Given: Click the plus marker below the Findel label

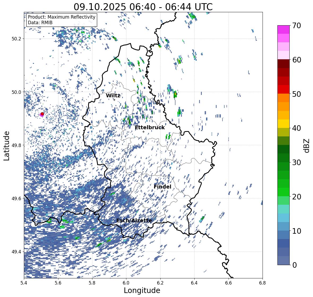Looking at the screenshot, I should tap(162, 191).
